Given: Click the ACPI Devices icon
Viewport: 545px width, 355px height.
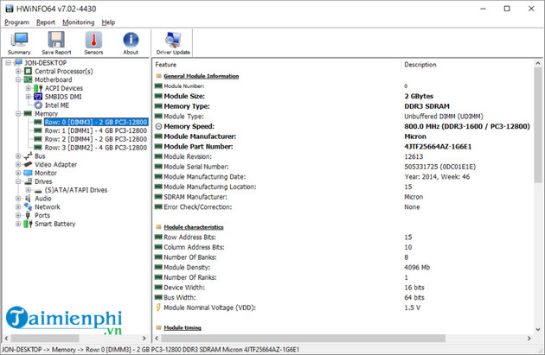Looking at the screenshot, I should [38, 88].
